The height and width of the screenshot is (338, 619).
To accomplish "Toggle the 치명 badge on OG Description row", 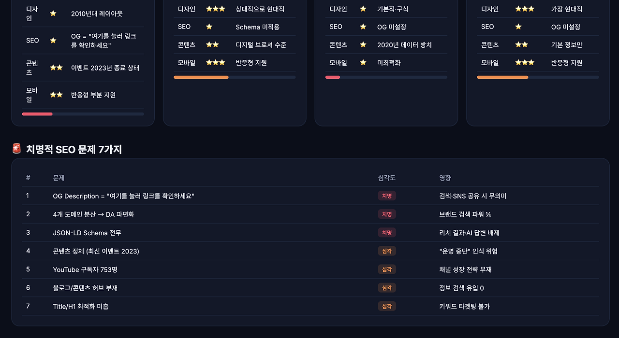I will (387, 196).
